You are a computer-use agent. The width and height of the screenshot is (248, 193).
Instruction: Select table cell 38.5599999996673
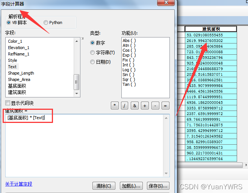coord(211,147)
